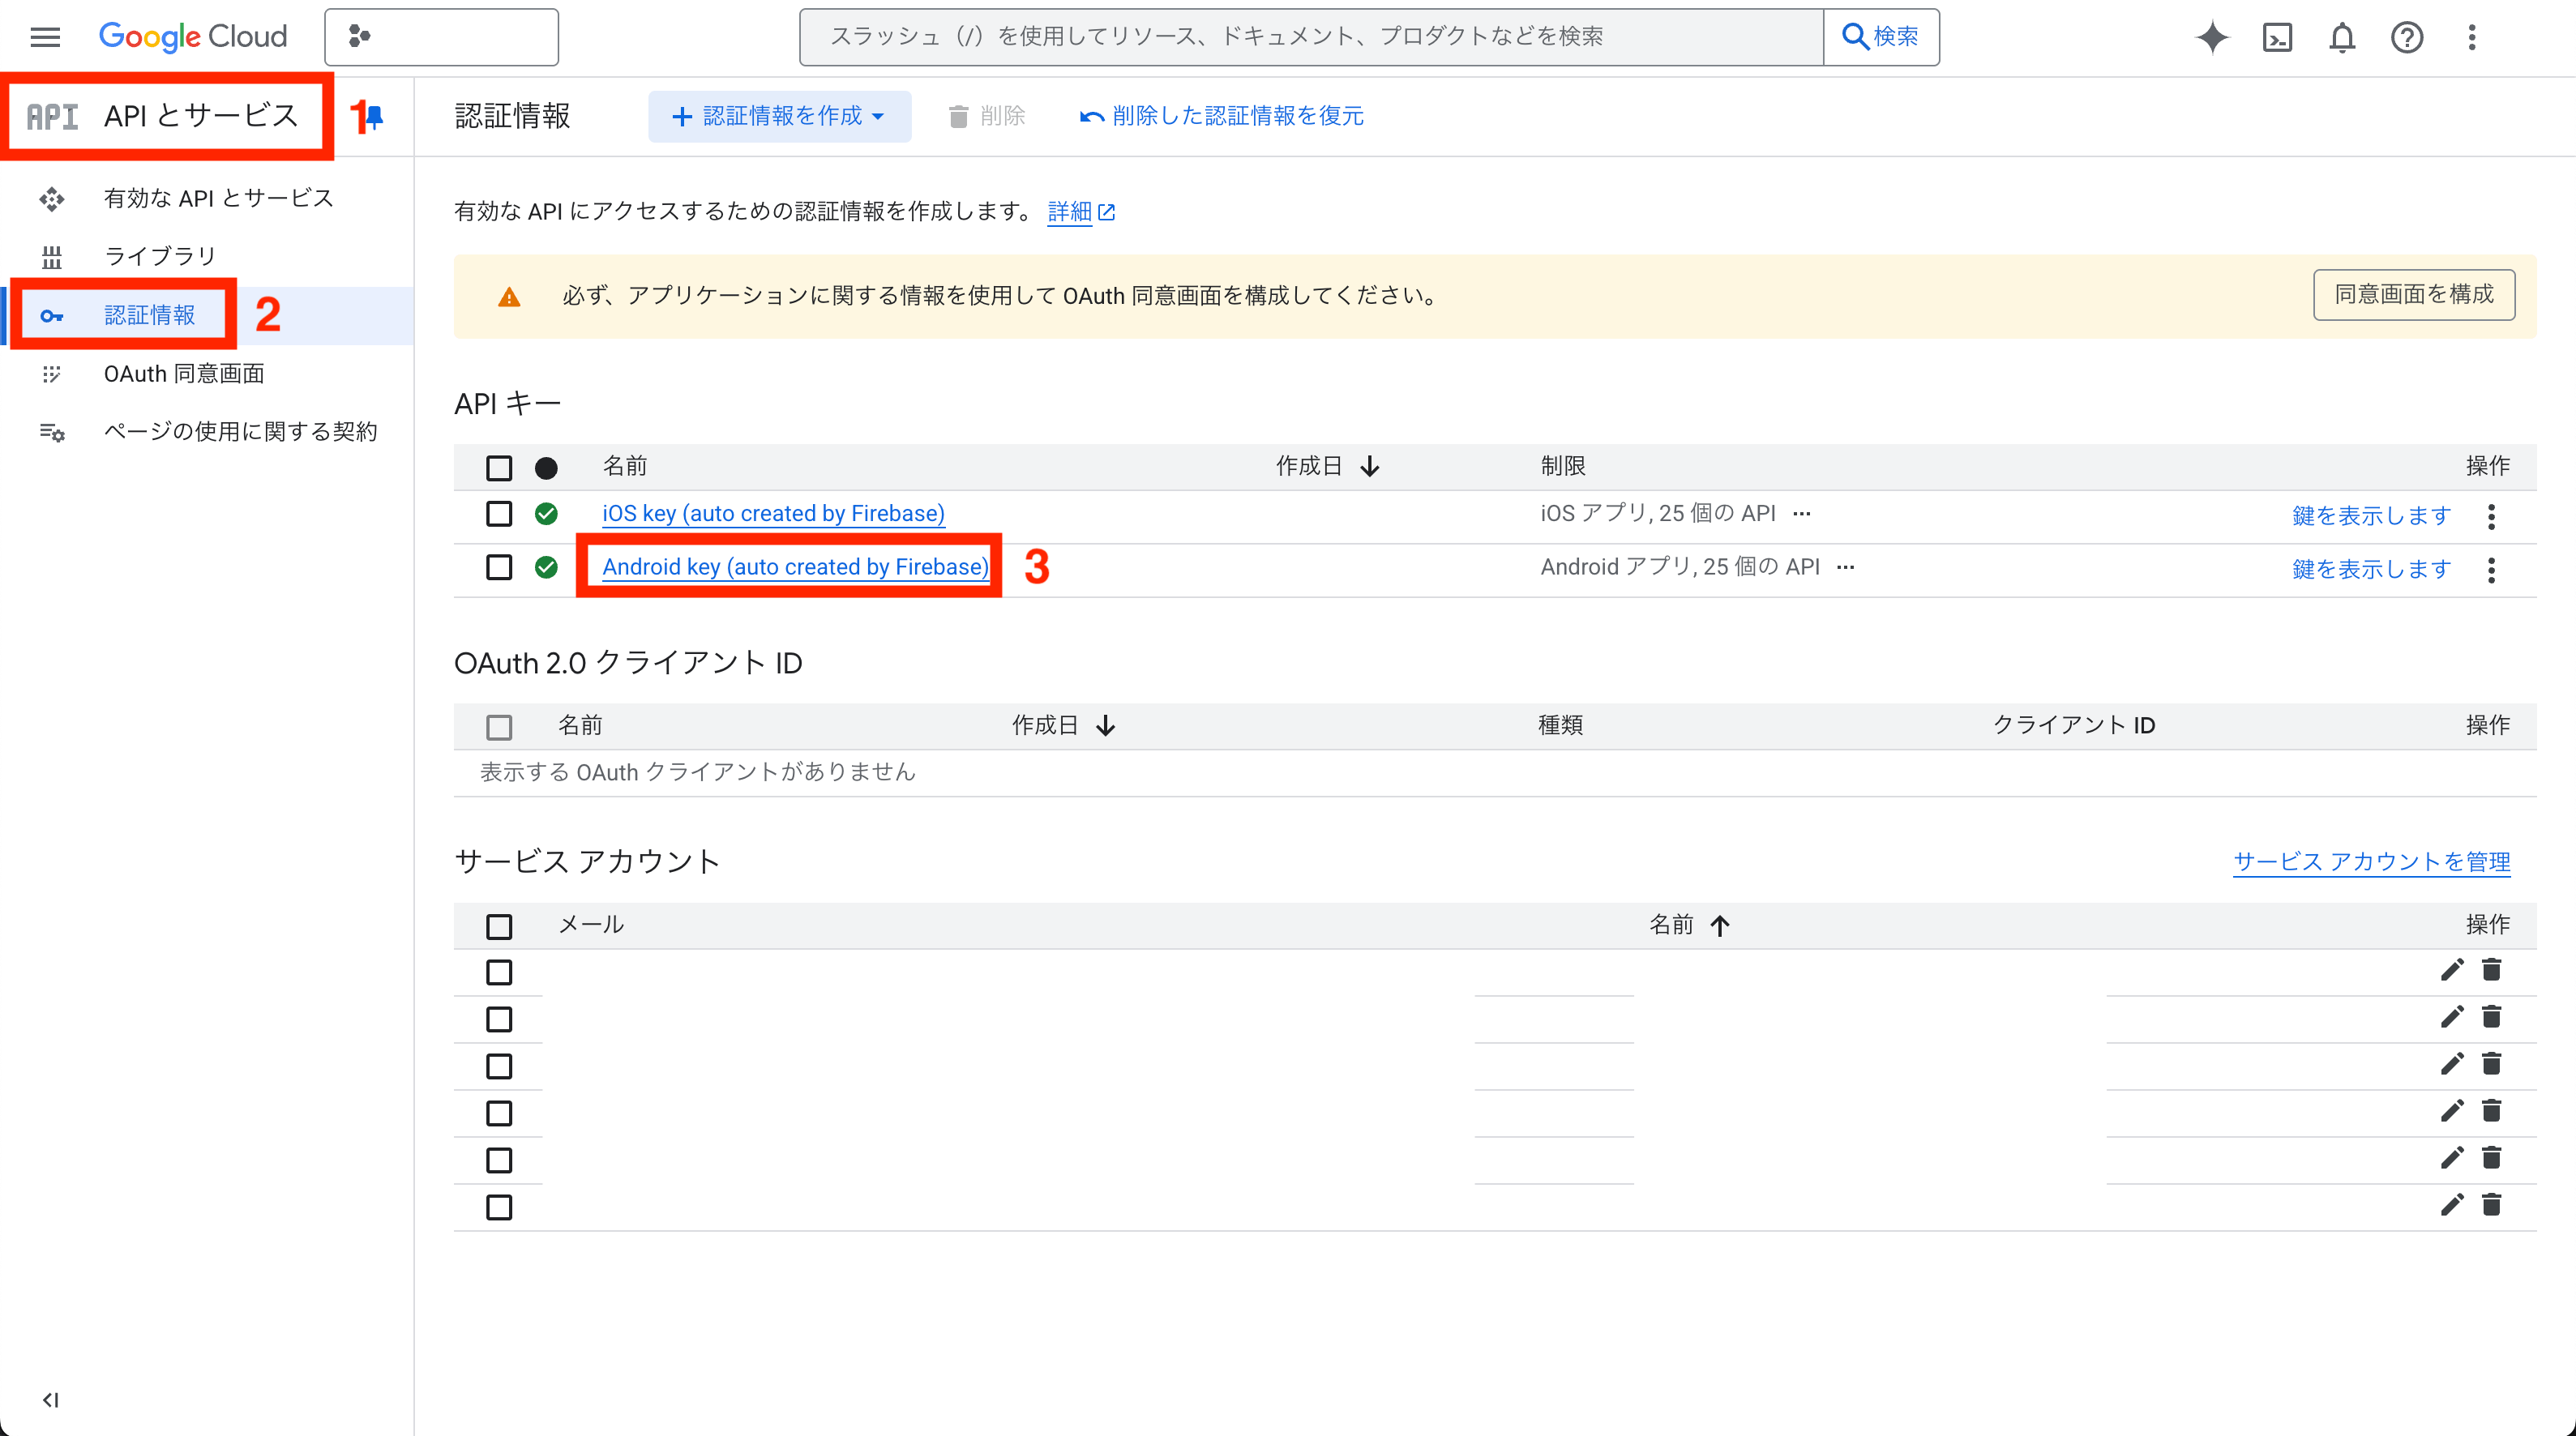Image resolution: width=2576 pixels, height=1436 pixels.
Task: Open OAuth 同意画面 sidebar item
Action: point(184,373)
